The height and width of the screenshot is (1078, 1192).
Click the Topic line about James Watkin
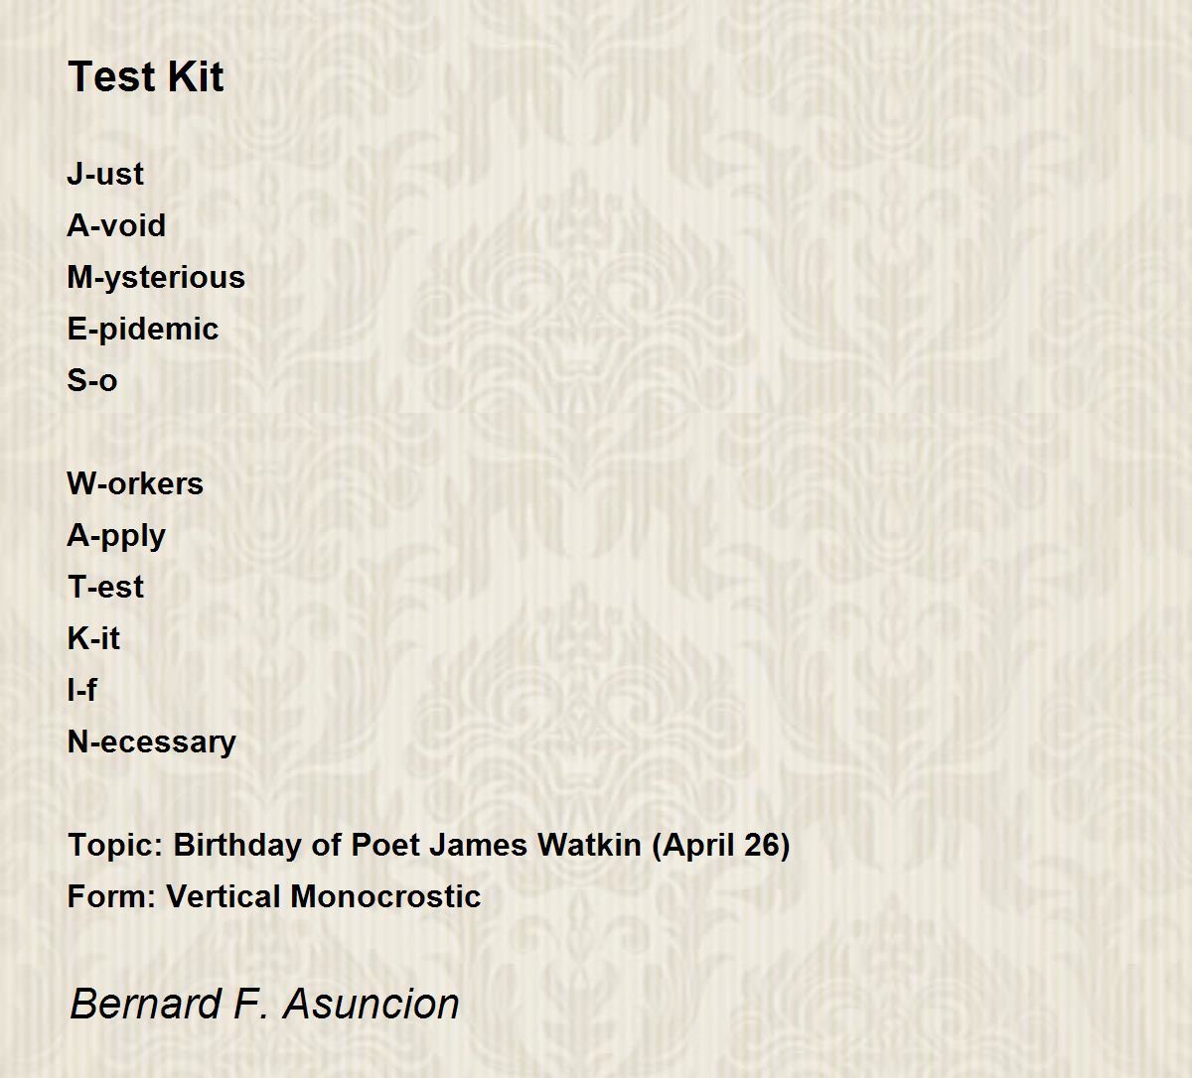coord(429,845)
